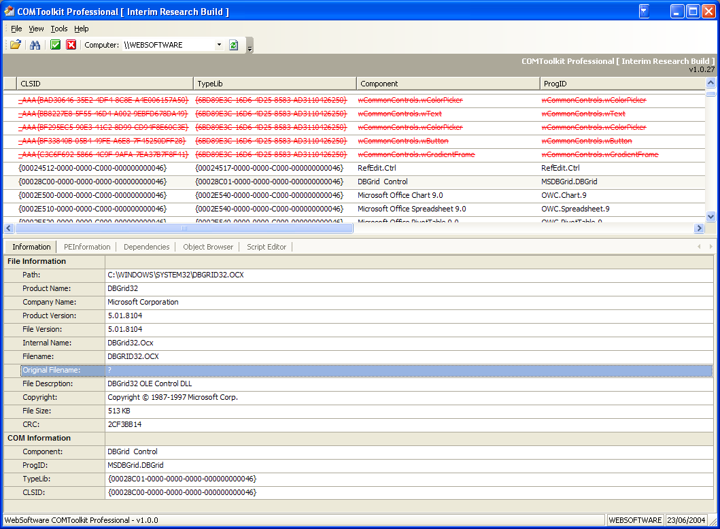Click the list scroll down arrow
The image size is (720, 529).
pyautogui.click(x=710, y=216)
